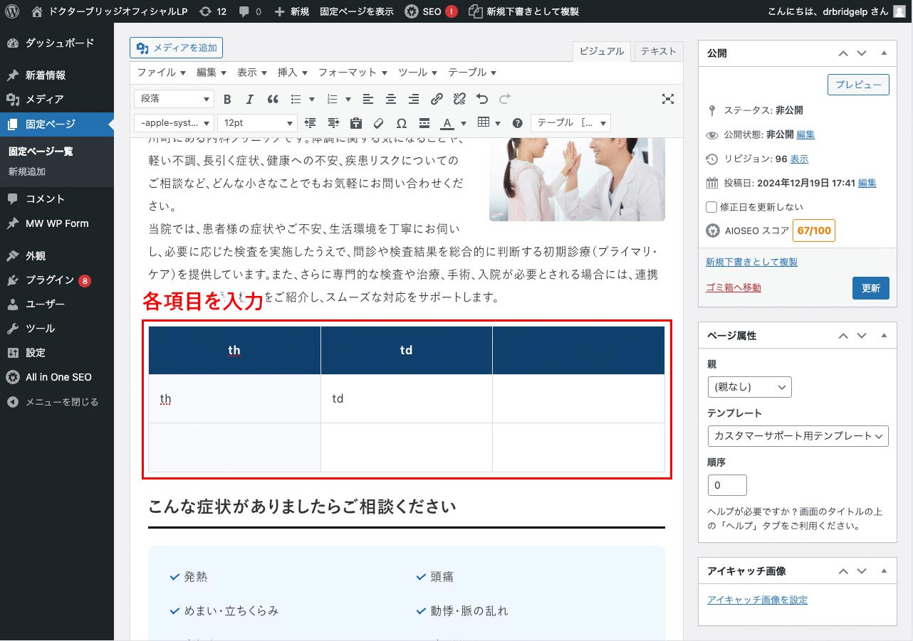
Task: Apply the text color with the A icon
Action: pyautogui.click(x=447, y=123)
